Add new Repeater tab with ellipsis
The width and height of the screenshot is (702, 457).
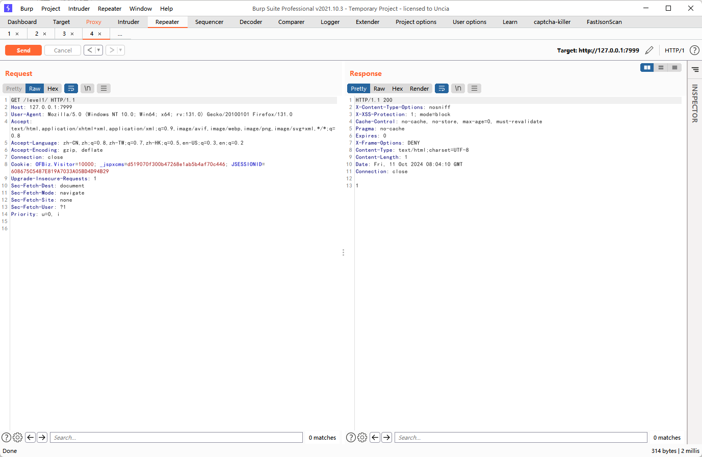(x=120, y=34)
